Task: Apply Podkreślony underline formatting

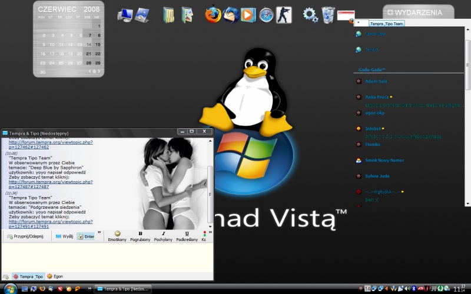Action: click(x=187, y=236)
